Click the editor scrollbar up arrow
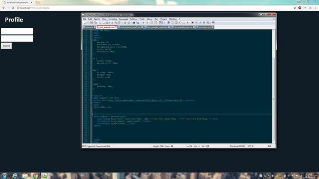 tap(274, 31)
